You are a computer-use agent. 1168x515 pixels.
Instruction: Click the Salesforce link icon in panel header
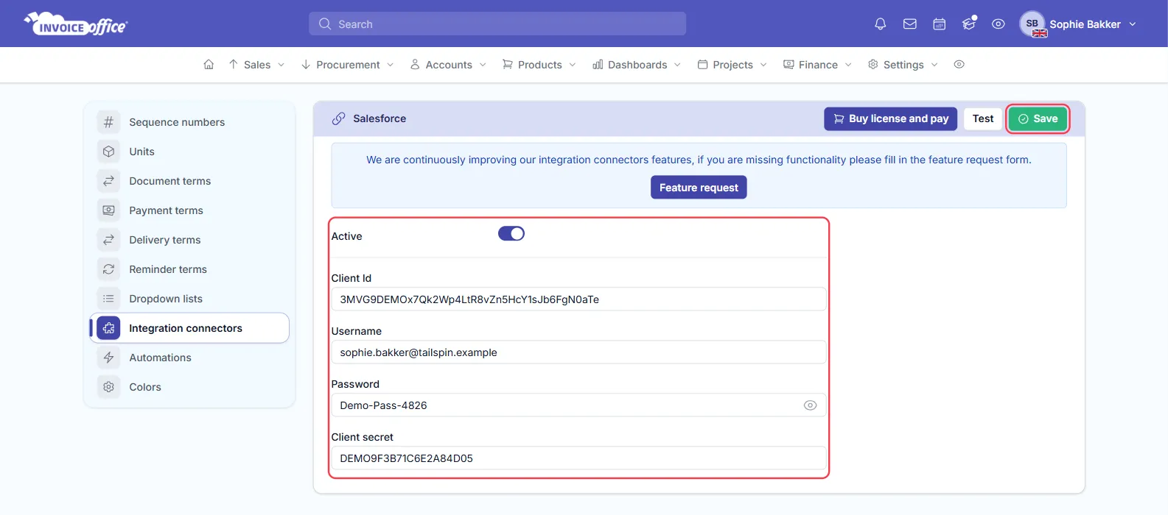click(338, 118)
